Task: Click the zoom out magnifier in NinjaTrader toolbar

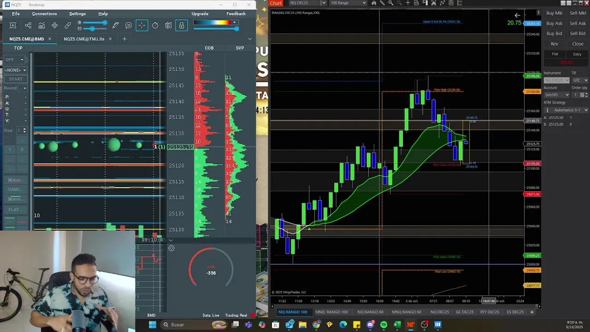Action: (x=399, y=3)
